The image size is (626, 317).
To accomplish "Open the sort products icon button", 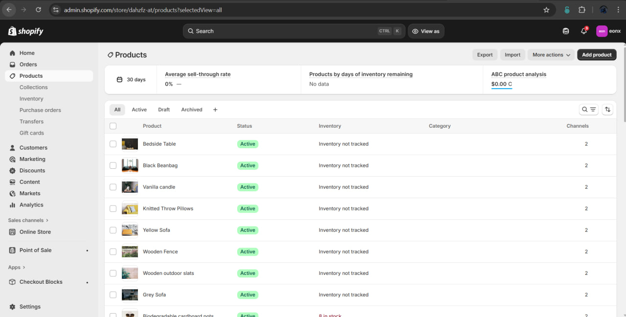I will click(607, 110).
